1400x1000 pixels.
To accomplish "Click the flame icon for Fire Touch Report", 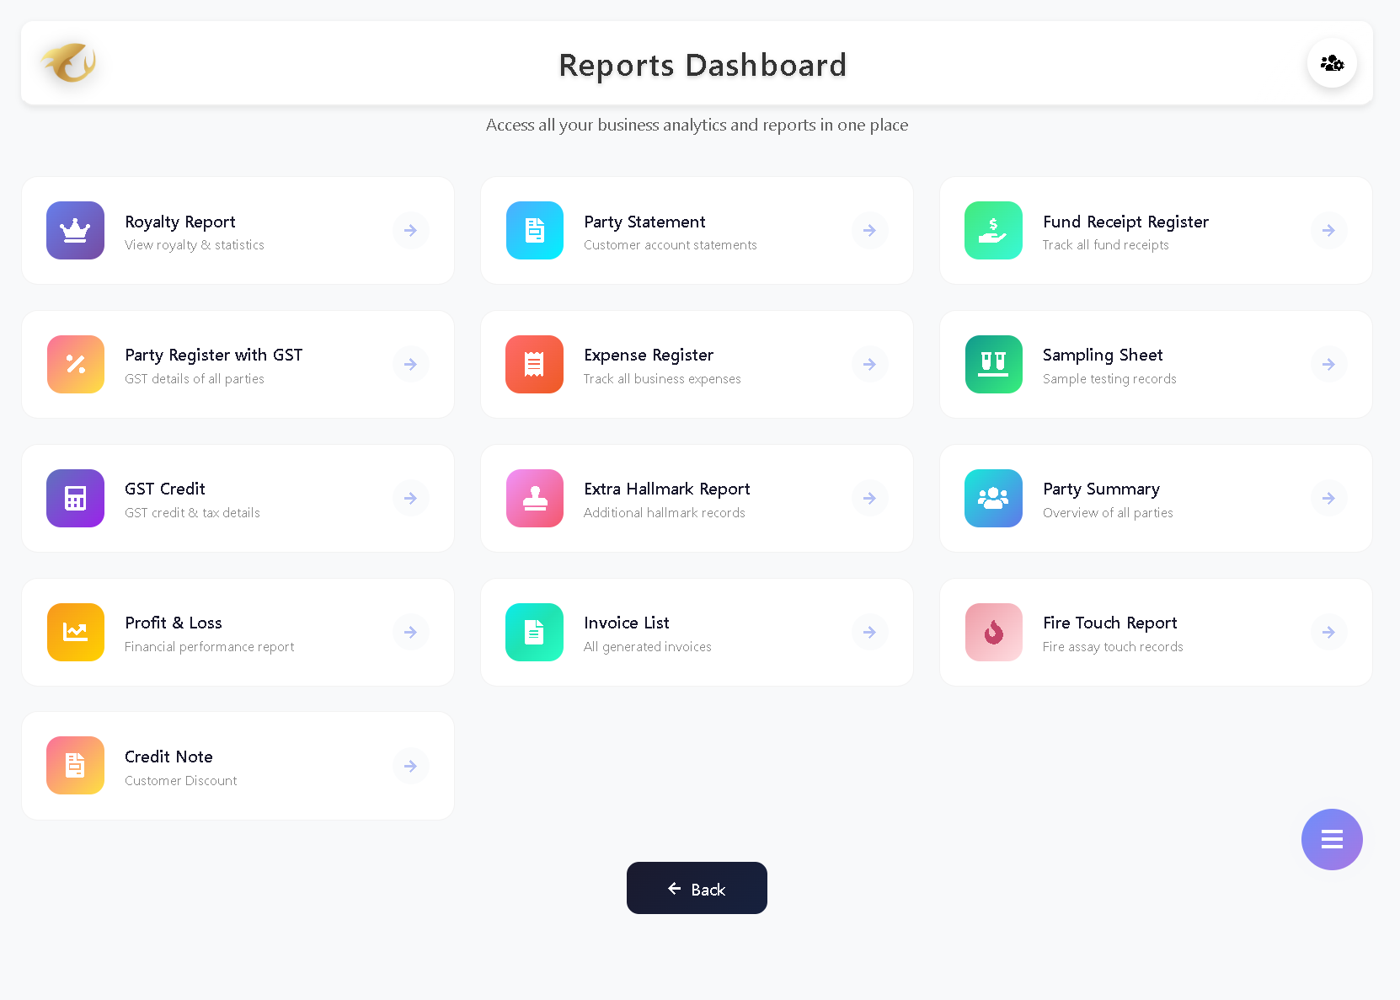I will (993, 632).
